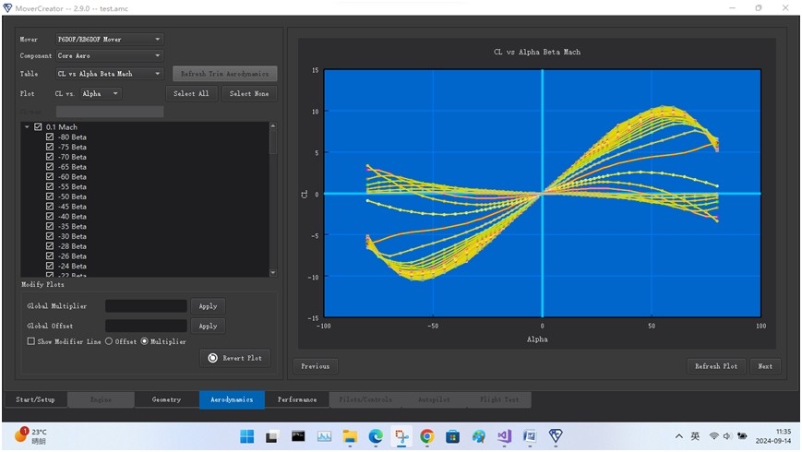Open the performance monitor taskbar icon
Image resolution: width=802 pixels, height=452 pixels.
pyautogui.click(x=324, y=436)
